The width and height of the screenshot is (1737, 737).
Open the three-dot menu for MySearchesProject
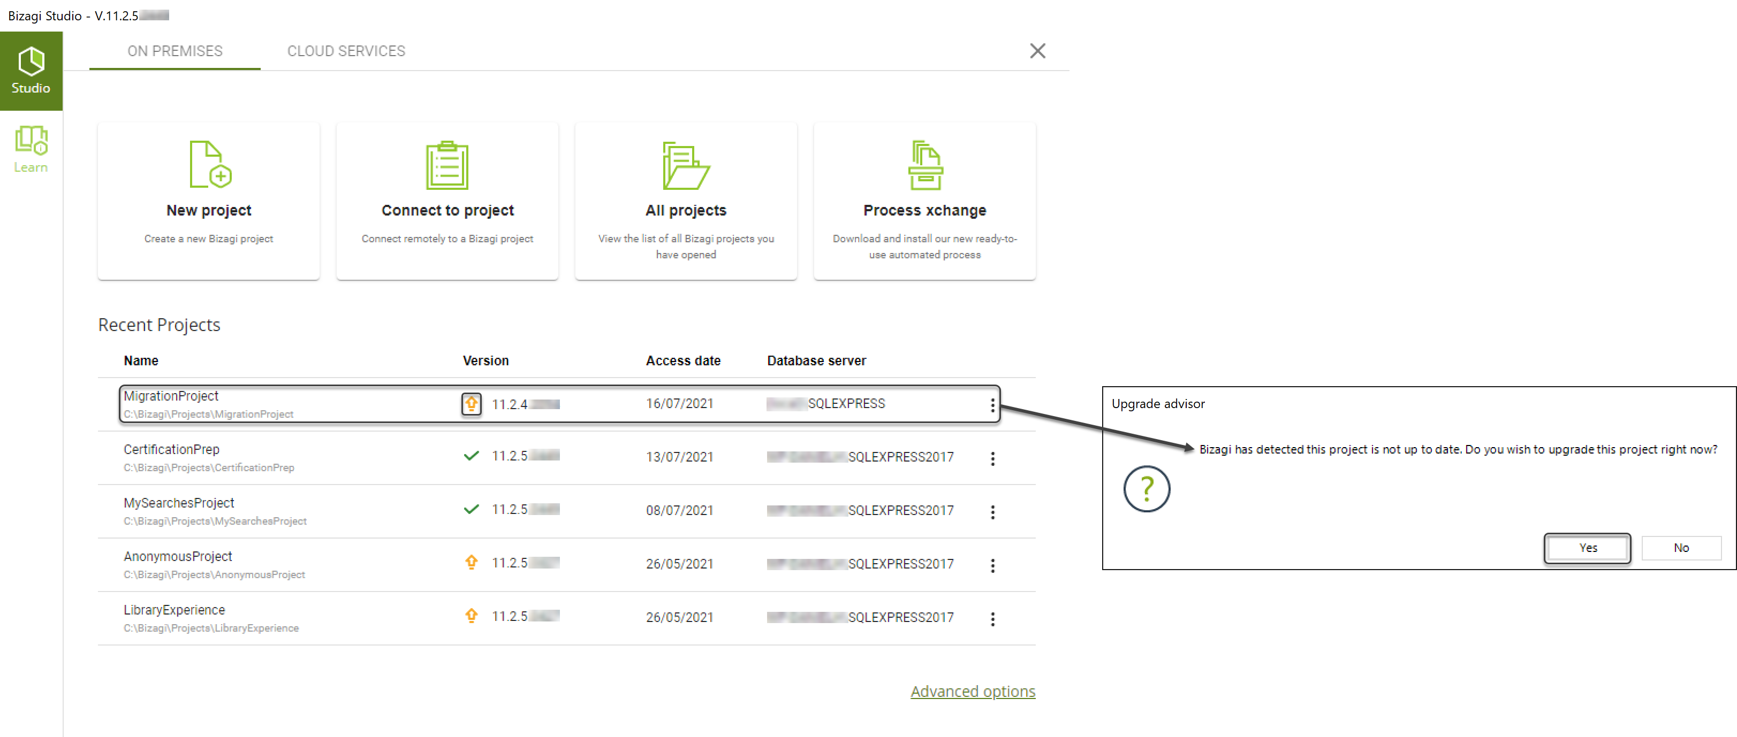[x=992, y=512]
